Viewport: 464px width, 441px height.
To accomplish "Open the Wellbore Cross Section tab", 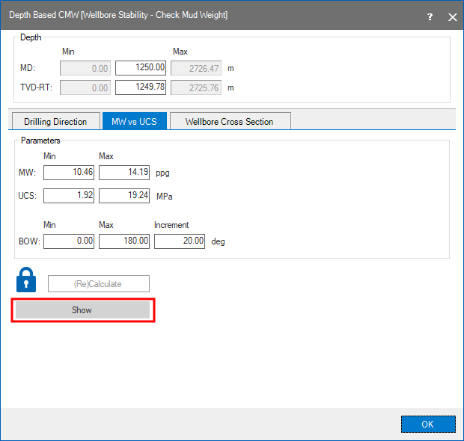I will pos(229,121).
